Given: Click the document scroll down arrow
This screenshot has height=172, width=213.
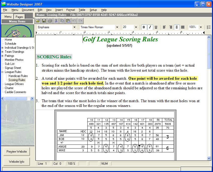Looking at the screenshot, I should point(209,158).
